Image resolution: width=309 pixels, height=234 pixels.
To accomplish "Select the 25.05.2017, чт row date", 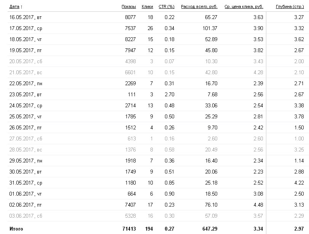I will 25,116.
